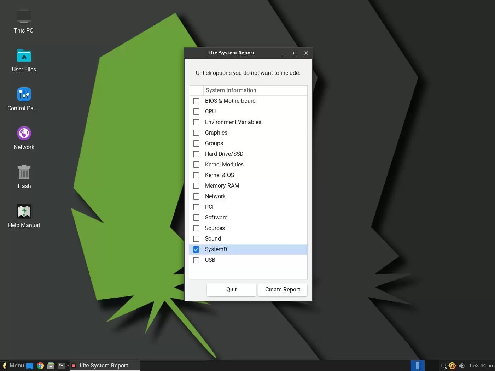The height and width of the screenshot is (371, 495).
Task: Launch the terminal from the taskbar
Action: (x=61, y=365)
